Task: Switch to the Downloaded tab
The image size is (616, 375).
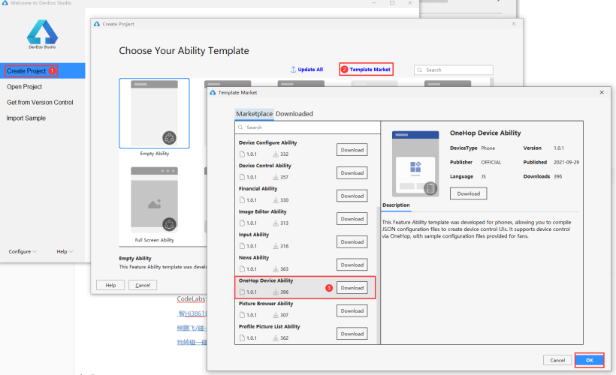Action: (294, 114)
